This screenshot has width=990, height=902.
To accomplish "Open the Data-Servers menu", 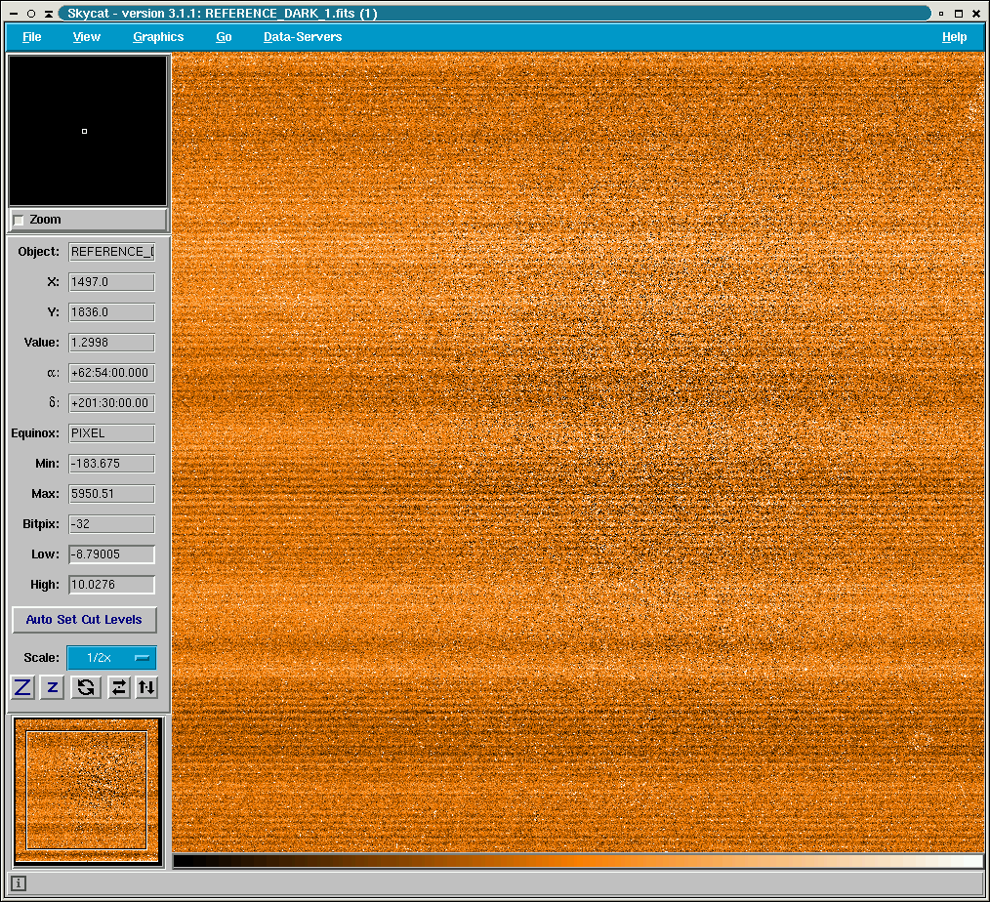I will click(x=303, y=37).
